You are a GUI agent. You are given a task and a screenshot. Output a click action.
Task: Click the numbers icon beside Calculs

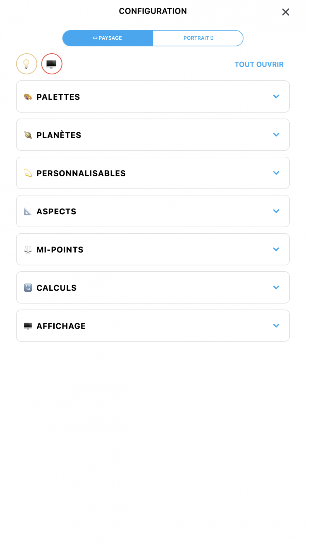[x=28, y=288]
